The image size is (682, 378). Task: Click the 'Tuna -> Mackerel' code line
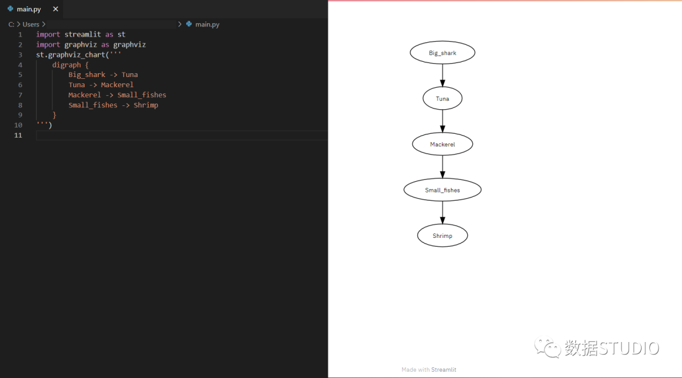pyautogui.click(x=101, y=85)
